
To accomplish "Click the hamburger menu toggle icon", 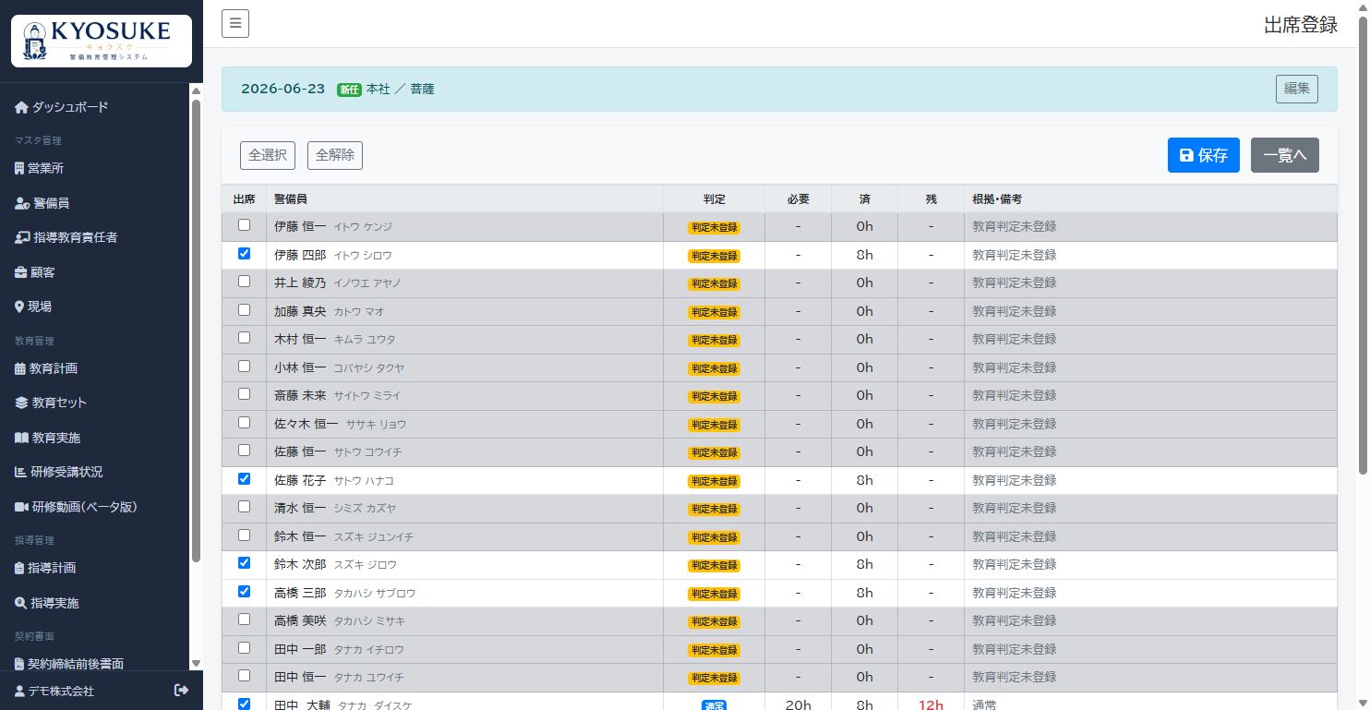I will (x=235, y=23).
